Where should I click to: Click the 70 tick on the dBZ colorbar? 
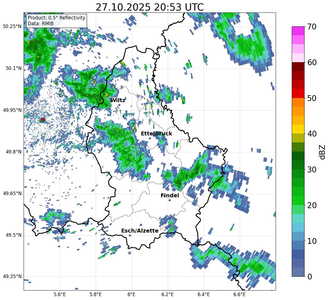point(312,27)
